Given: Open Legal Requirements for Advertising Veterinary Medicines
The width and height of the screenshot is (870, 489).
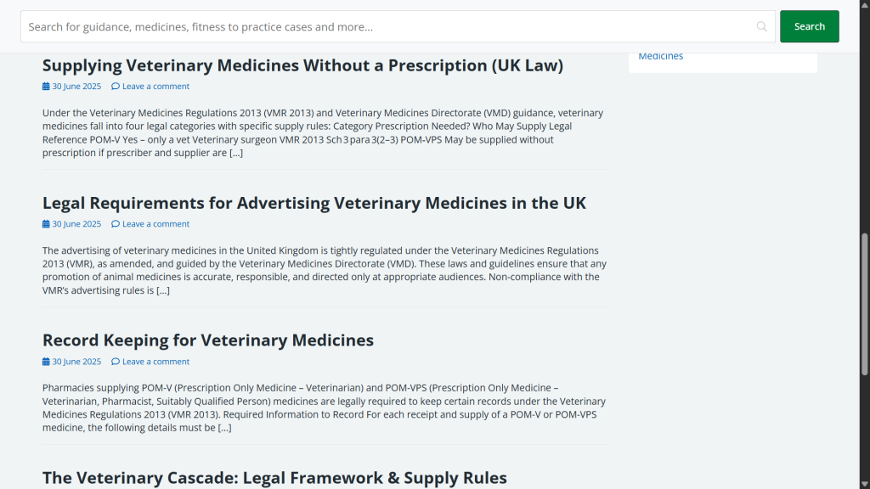Looking at the screenshot, I should pyautogui.click(x=314, y=203).
